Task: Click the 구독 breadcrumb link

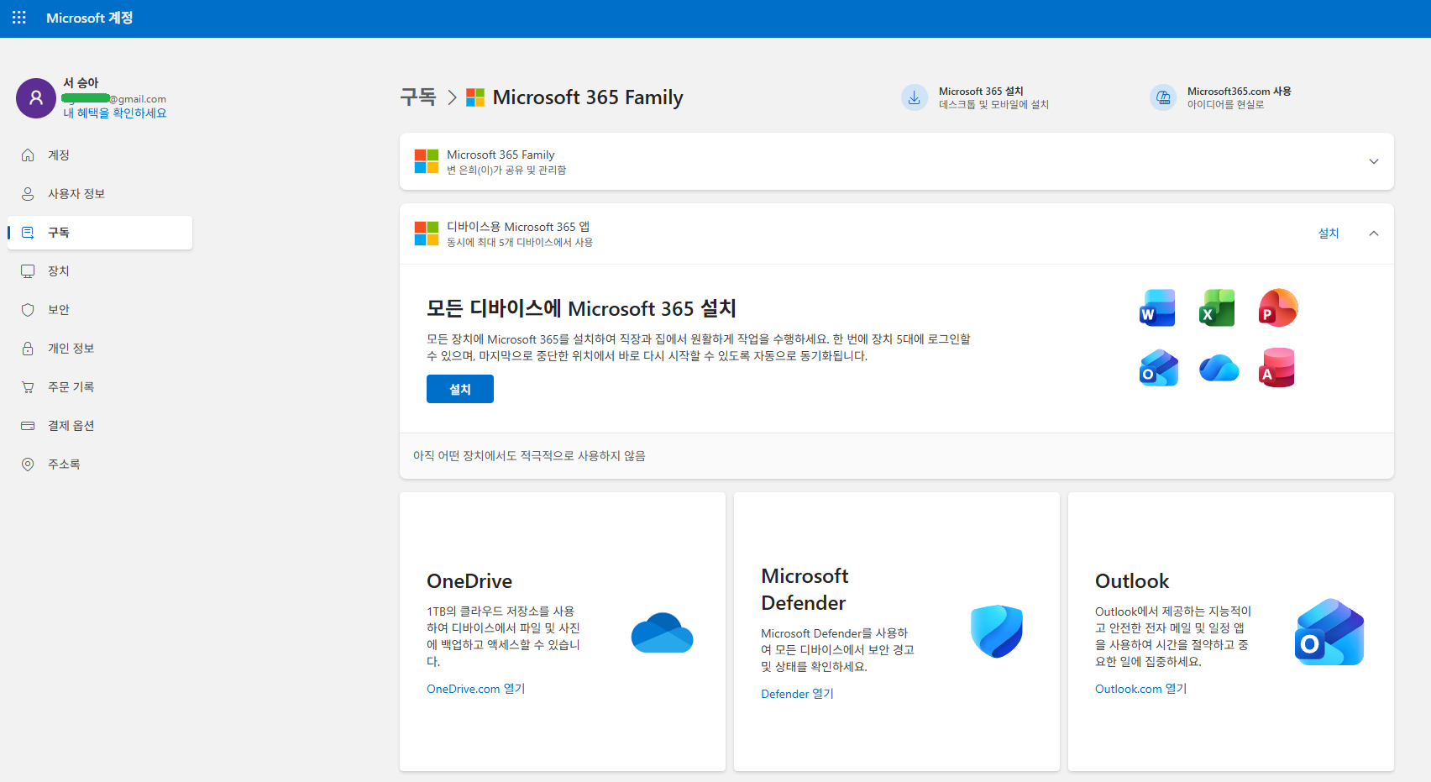Action: (418, 97)
